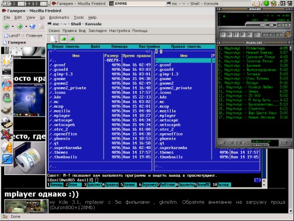The height and width of the screenshot is (221, 294).
Task: Click the first green Konsole toolbar icon
Action: click(64, 39)
